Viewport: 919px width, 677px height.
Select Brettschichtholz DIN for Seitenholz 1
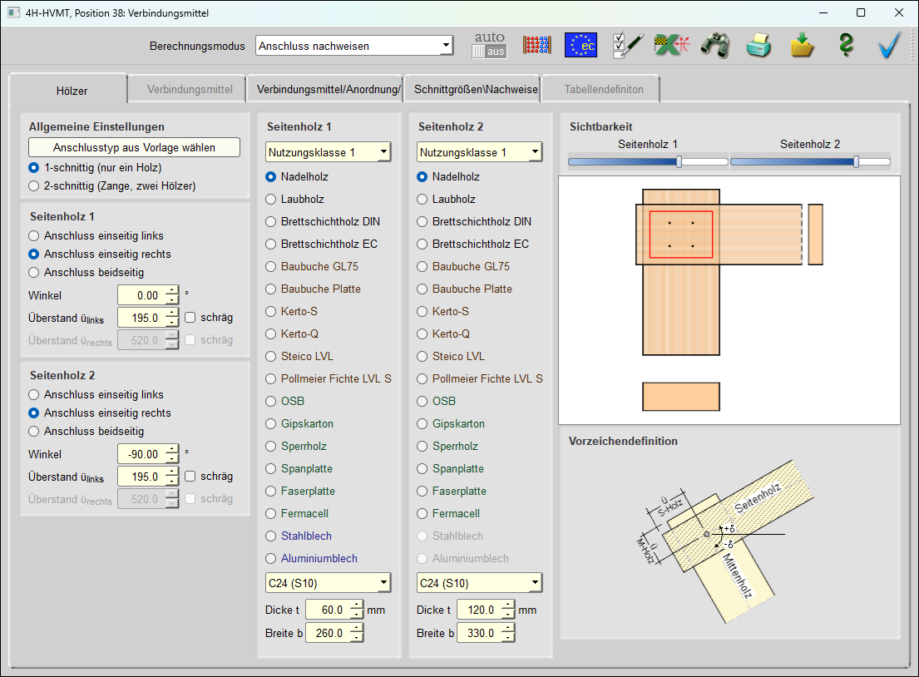pos(271,221)
